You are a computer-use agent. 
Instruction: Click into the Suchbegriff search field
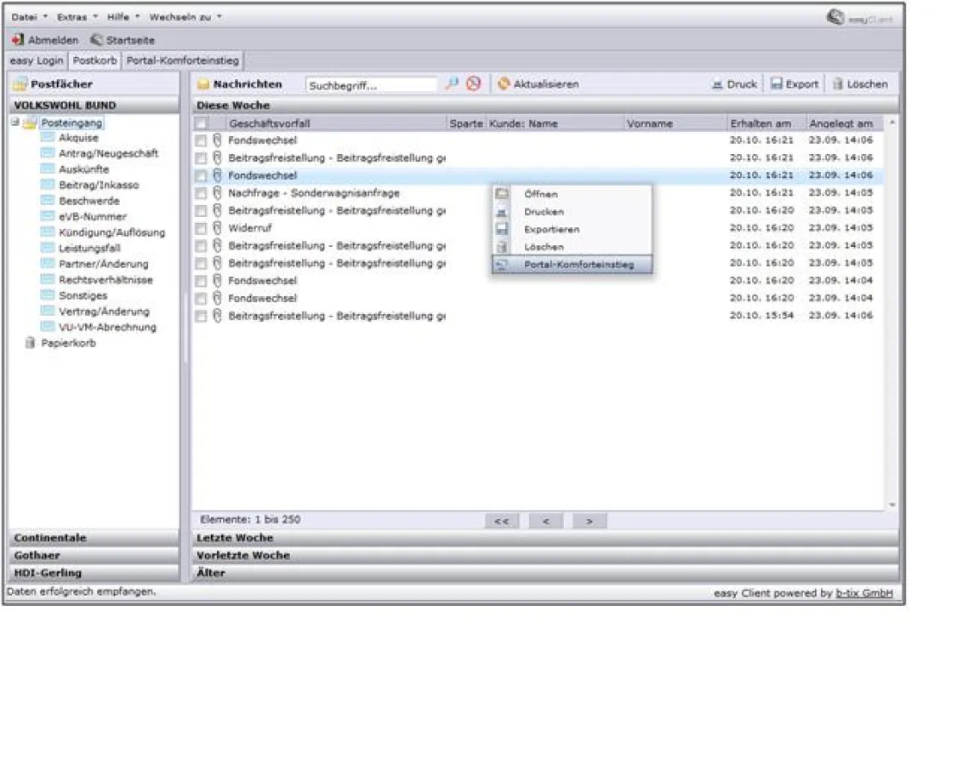click(370, 85)
